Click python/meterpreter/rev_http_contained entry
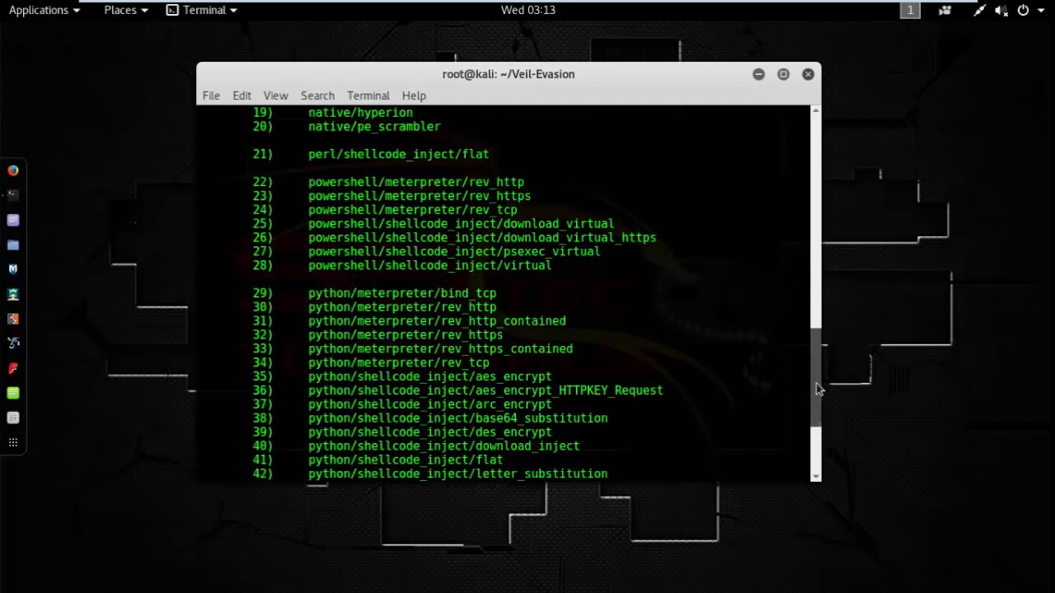Viewport: 1055px width, 593px height. 437,321
